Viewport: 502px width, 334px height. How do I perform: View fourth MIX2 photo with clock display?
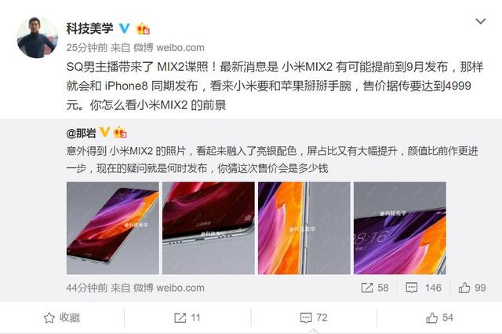pos(400,228)
